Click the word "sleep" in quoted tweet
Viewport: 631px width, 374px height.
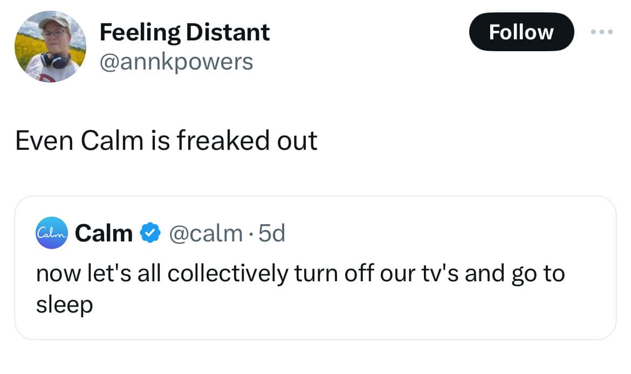point(64,305)
